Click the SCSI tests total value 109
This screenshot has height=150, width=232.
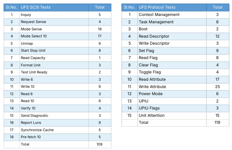[x=99, y=144]
